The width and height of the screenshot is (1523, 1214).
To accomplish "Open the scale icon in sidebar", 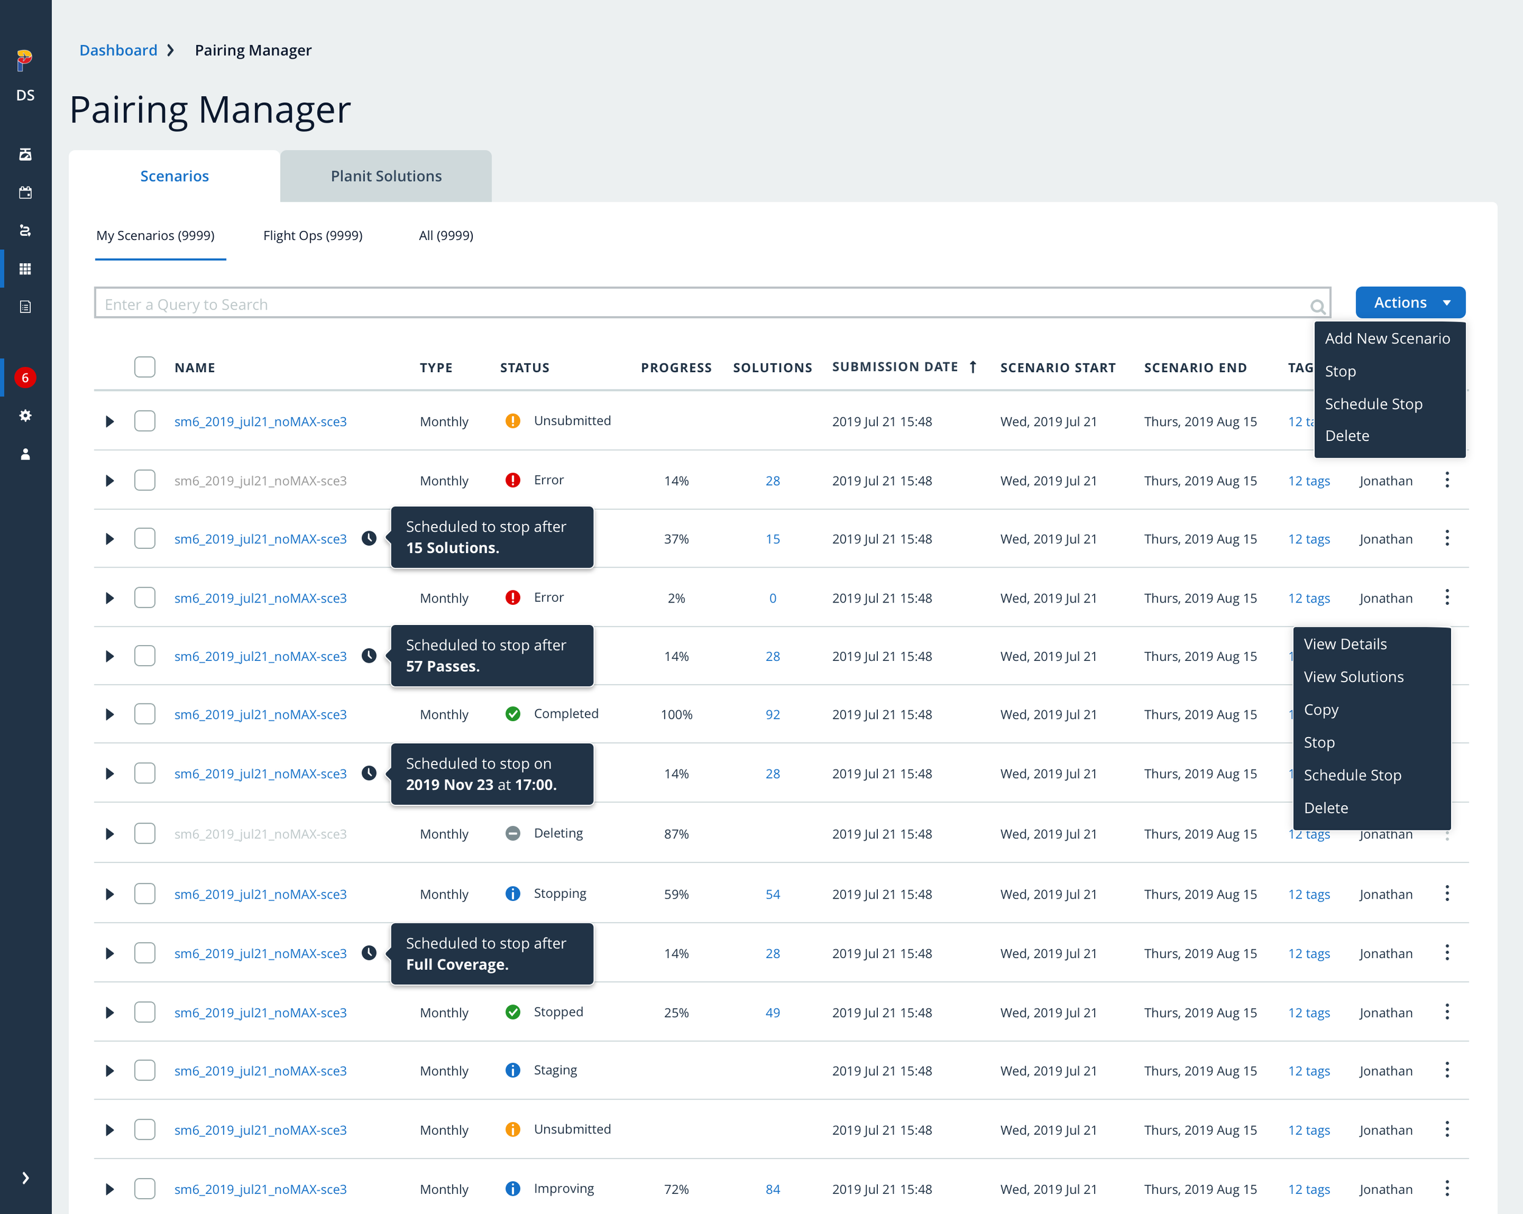I will [26, 154].
